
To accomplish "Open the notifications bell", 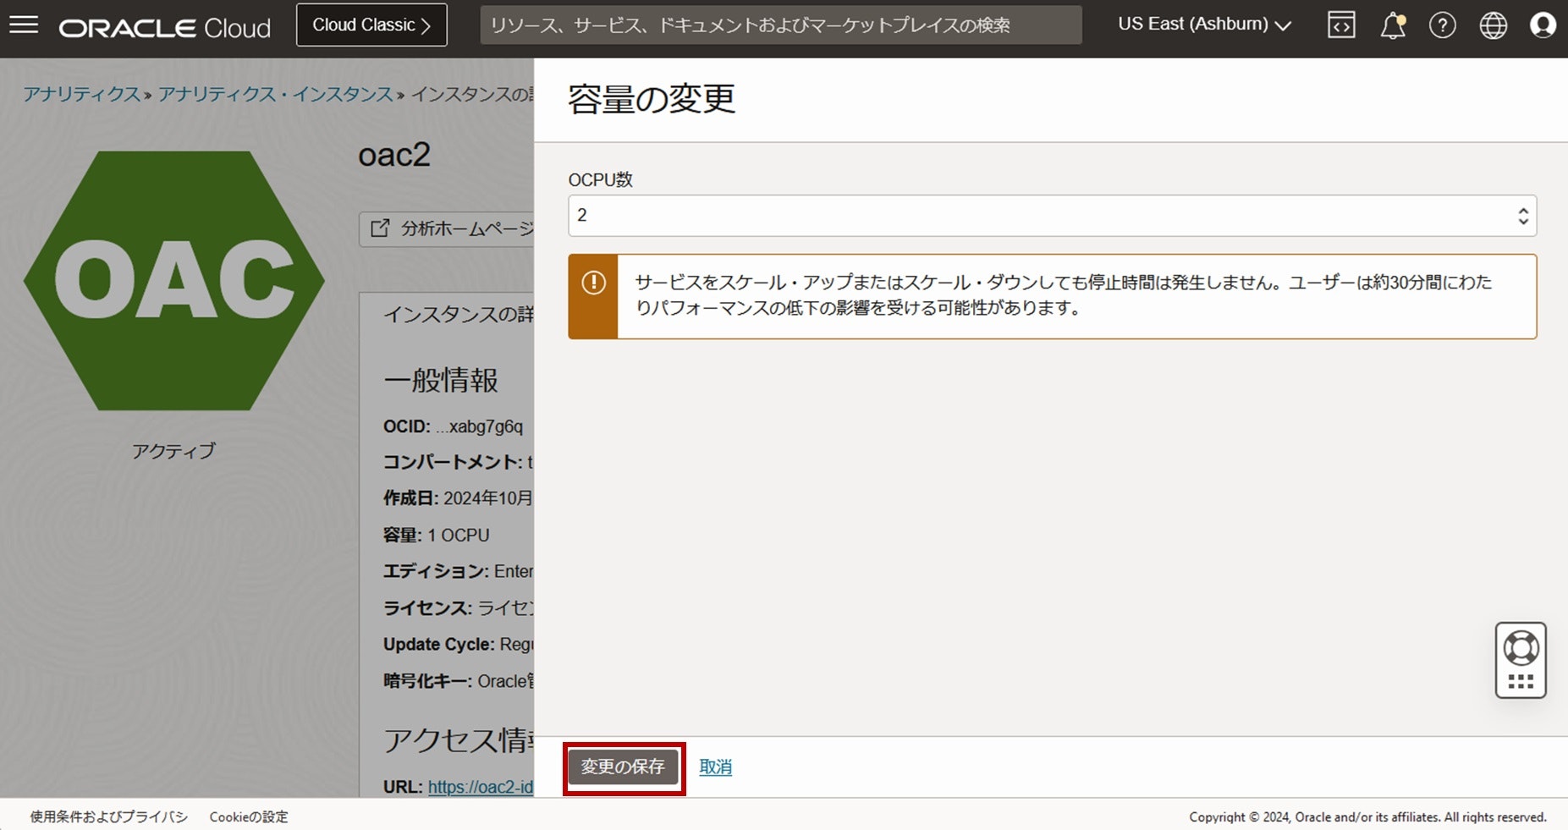I will 1393,25.
